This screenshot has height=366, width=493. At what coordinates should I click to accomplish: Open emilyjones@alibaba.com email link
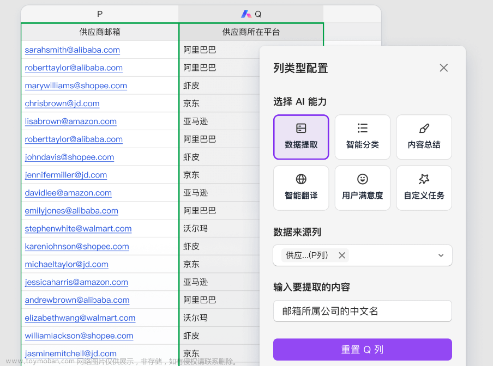coord(71,211)
